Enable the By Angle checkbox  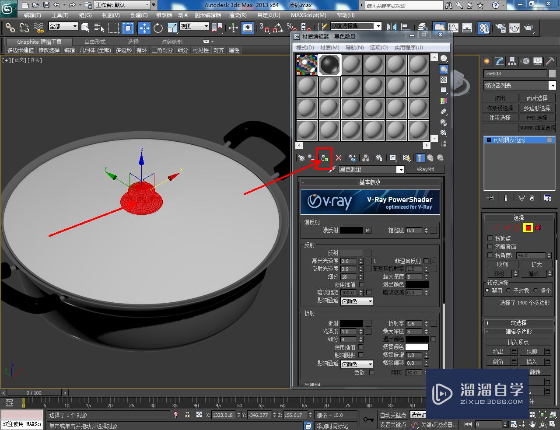point(490,255)
